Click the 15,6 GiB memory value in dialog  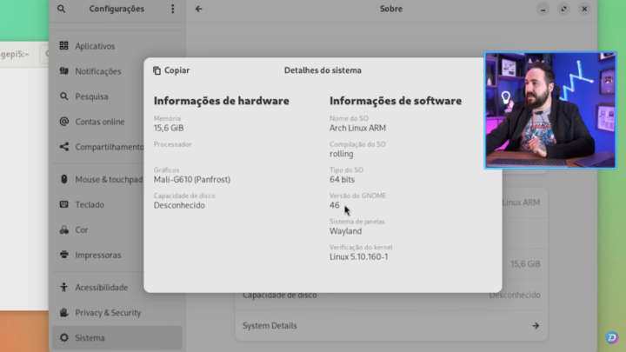point(169,128)
